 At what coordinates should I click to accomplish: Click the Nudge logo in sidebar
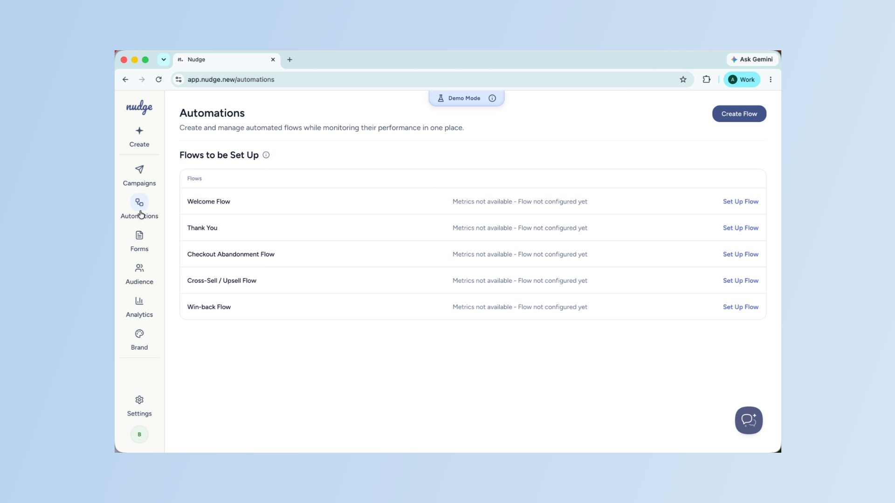[139, 107]
